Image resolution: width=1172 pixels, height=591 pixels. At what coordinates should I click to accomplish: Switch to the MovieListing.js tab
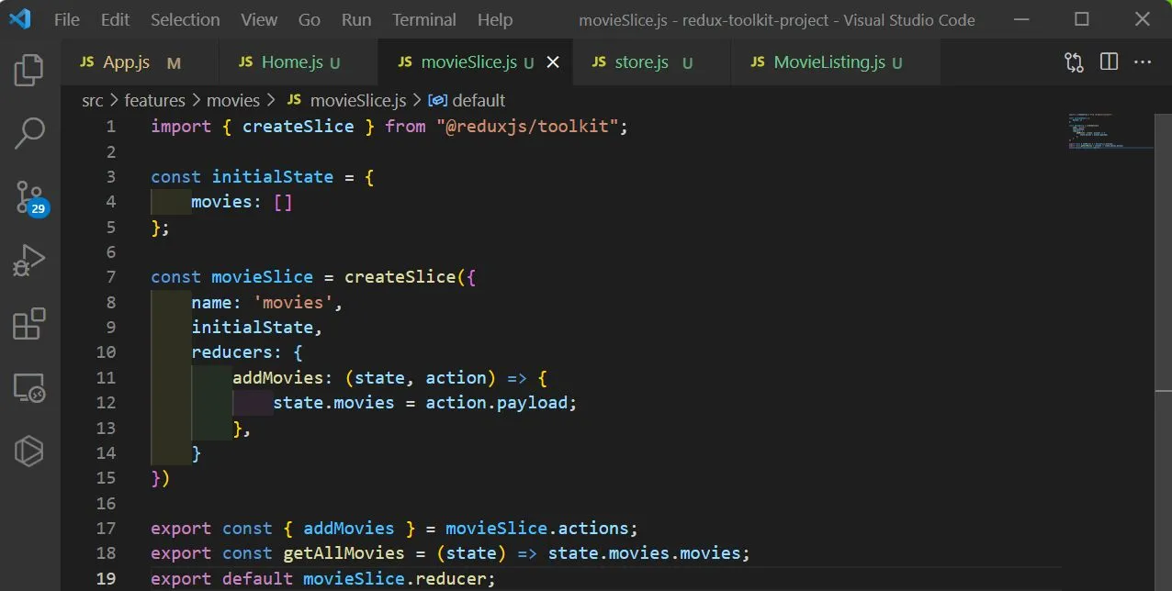click(835, 62)
